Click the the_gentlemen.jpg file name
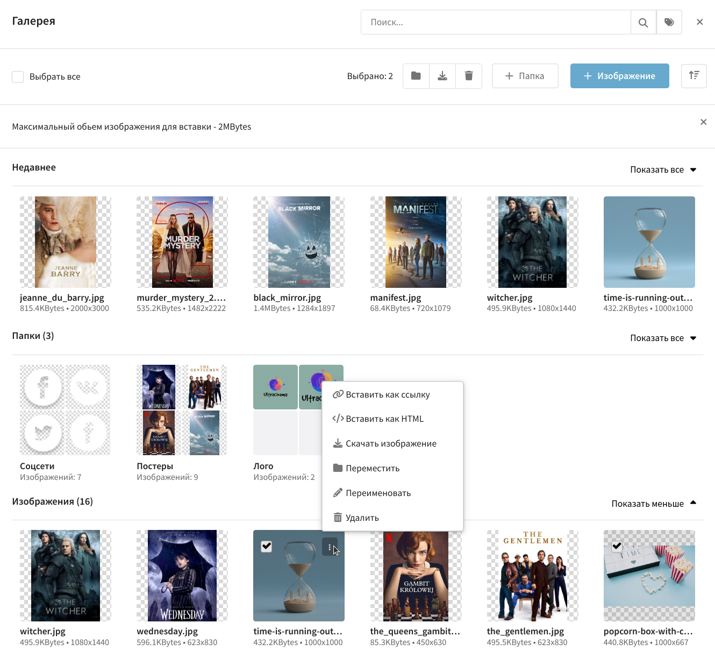This screenshot has height=651, width=715. click(x=526, y=631)
